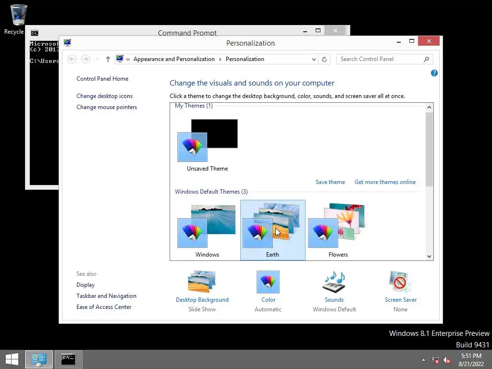Viewport: 492px width, 369px height.
Task: Click the Control Panel taskbar button
Action: [39, 359]
